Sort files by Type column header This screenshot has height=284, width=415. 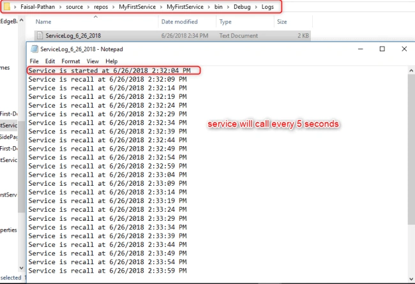(225, 22)
